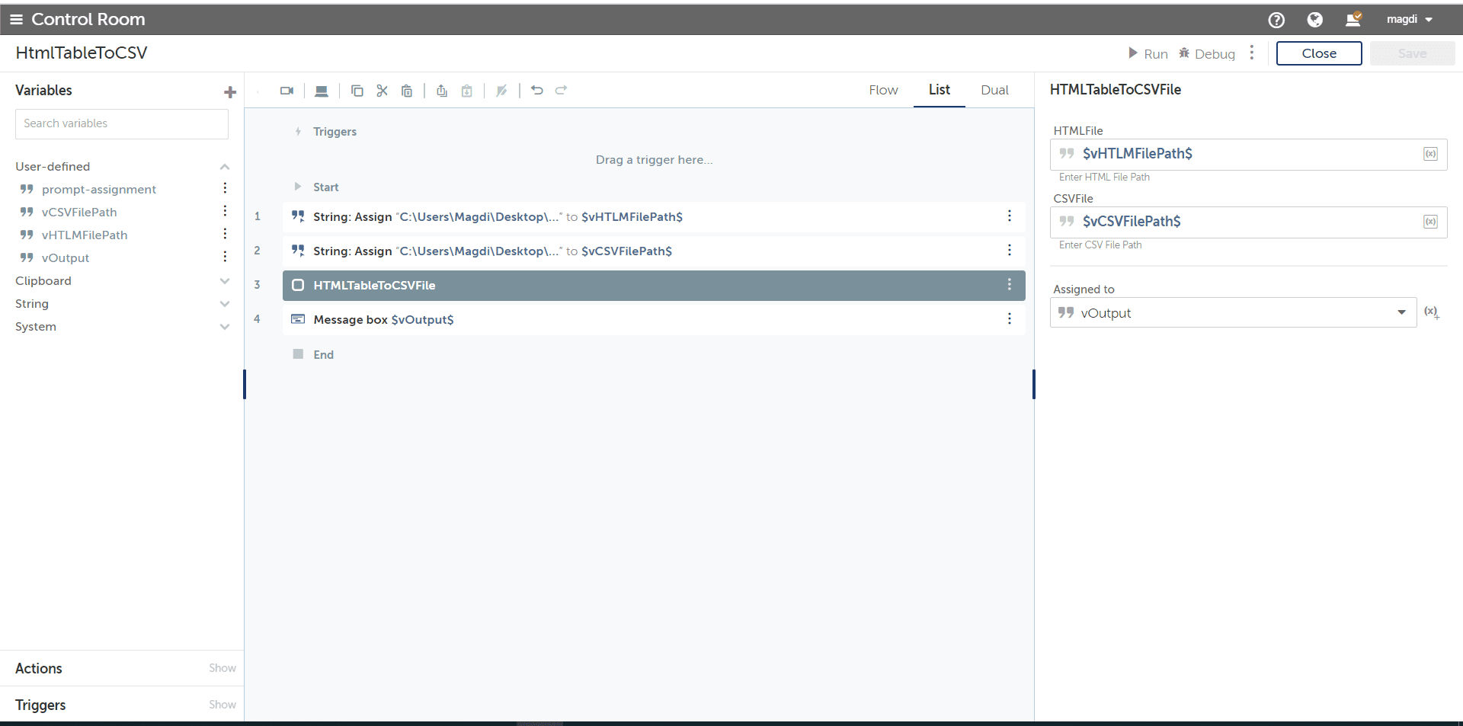
Task: Show the Actions panel
Action: [222, 668]
